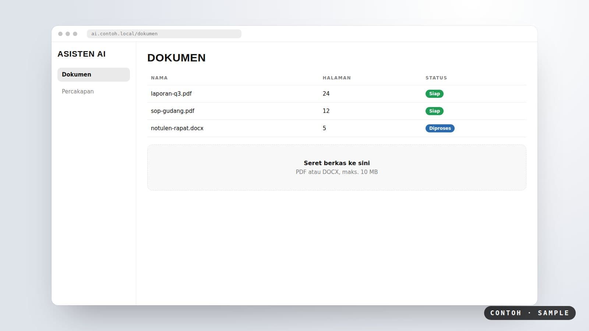Click page count 24 for laporan-q3.pdf

coord(326,94)
